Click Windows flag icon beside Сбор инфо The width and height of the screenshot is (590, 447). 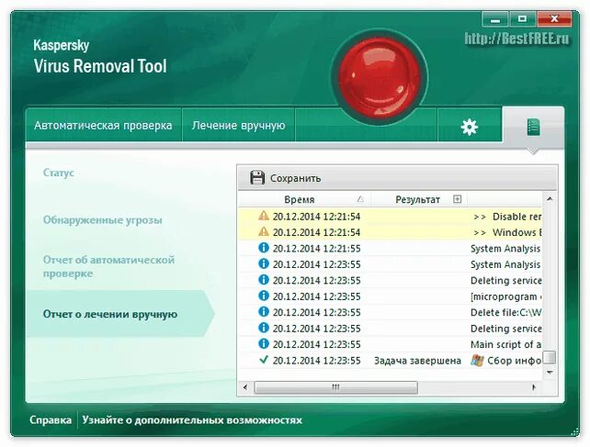(477, 360)
